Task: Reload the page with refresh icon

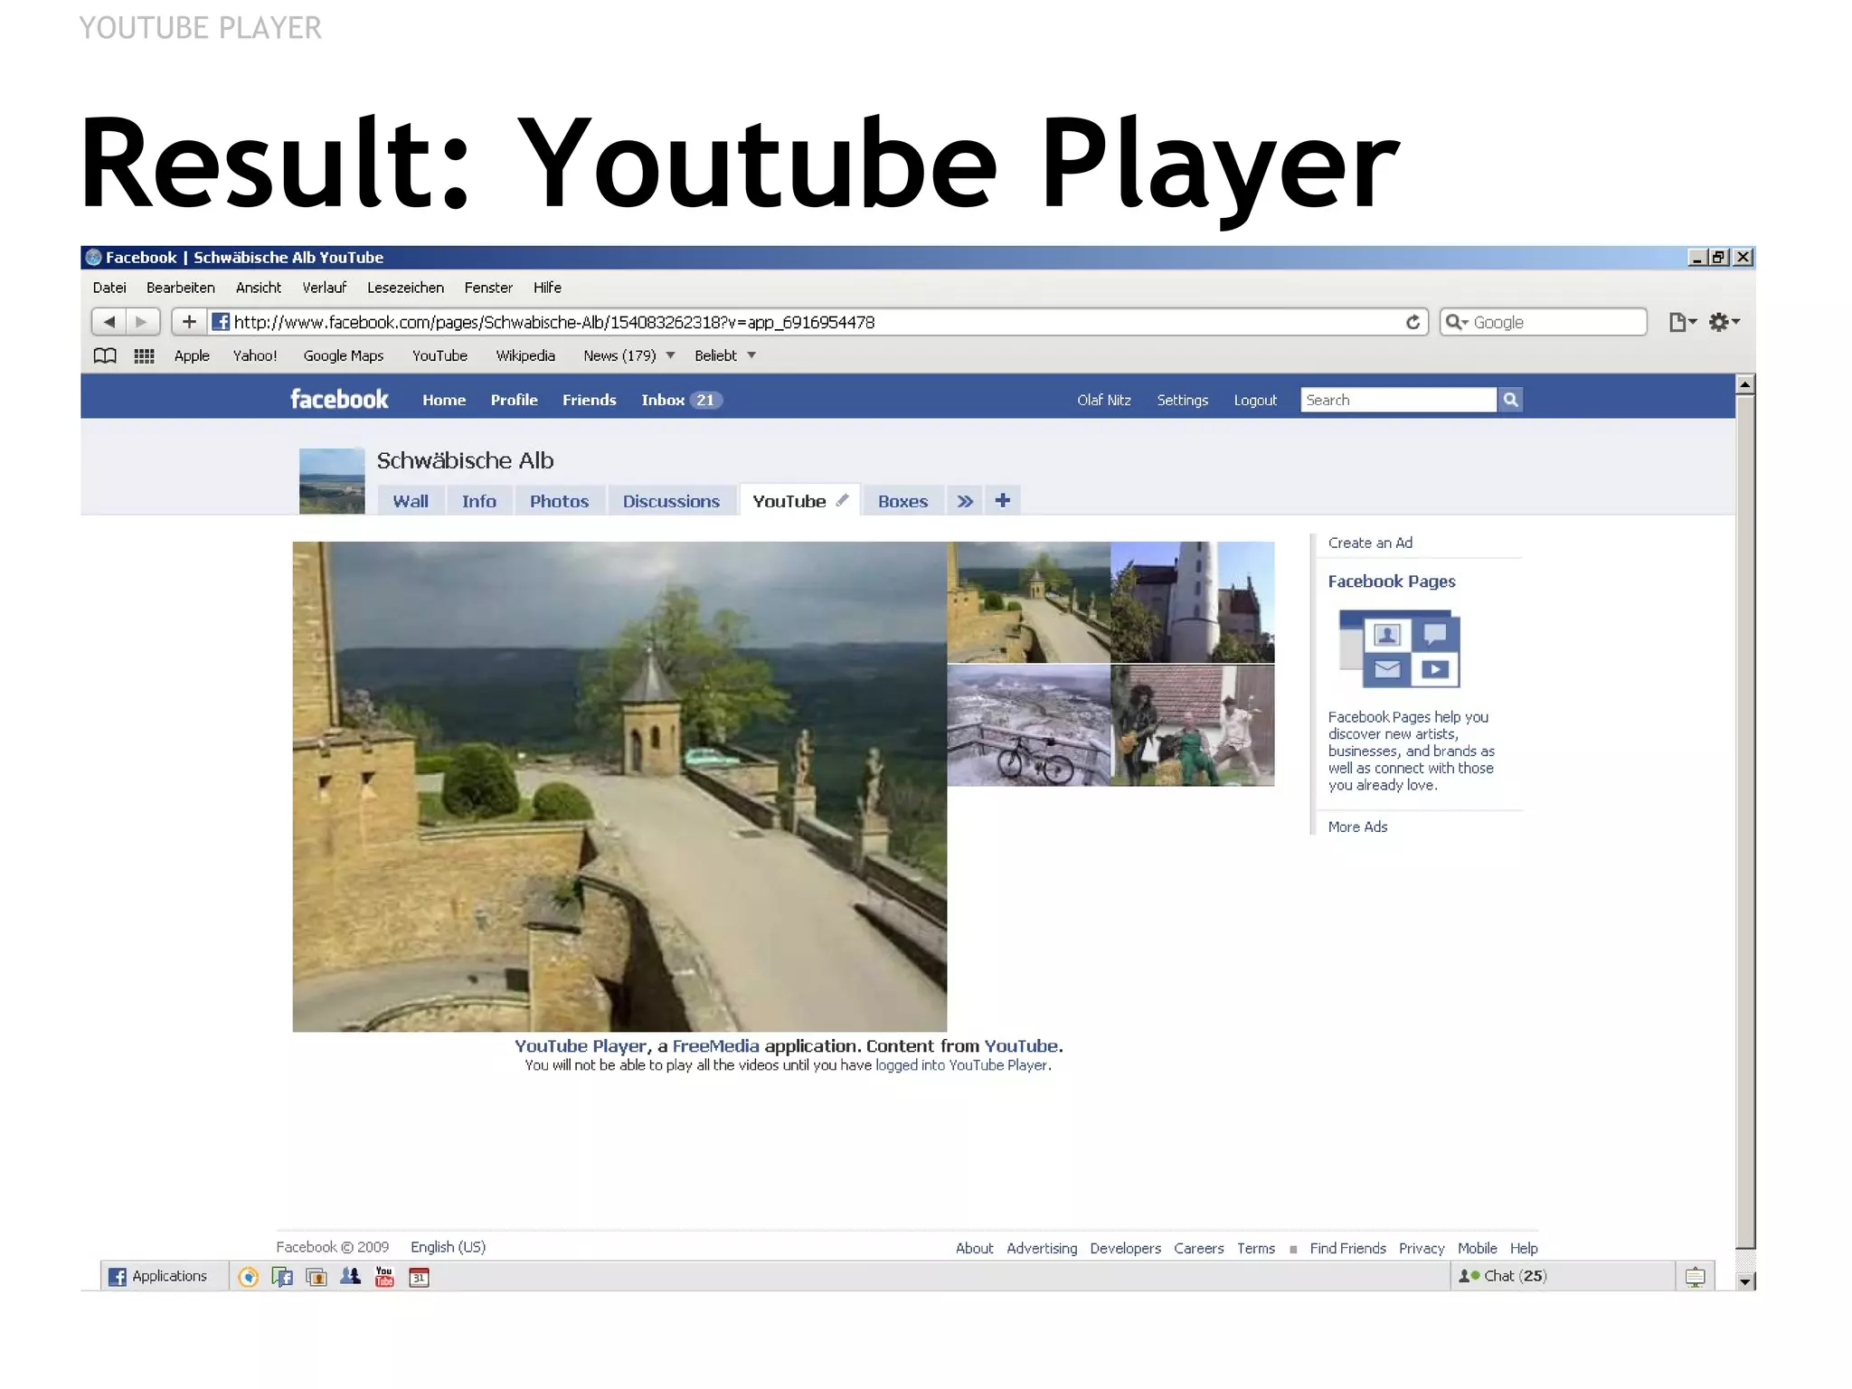Action: click(x=1413, y=322)
